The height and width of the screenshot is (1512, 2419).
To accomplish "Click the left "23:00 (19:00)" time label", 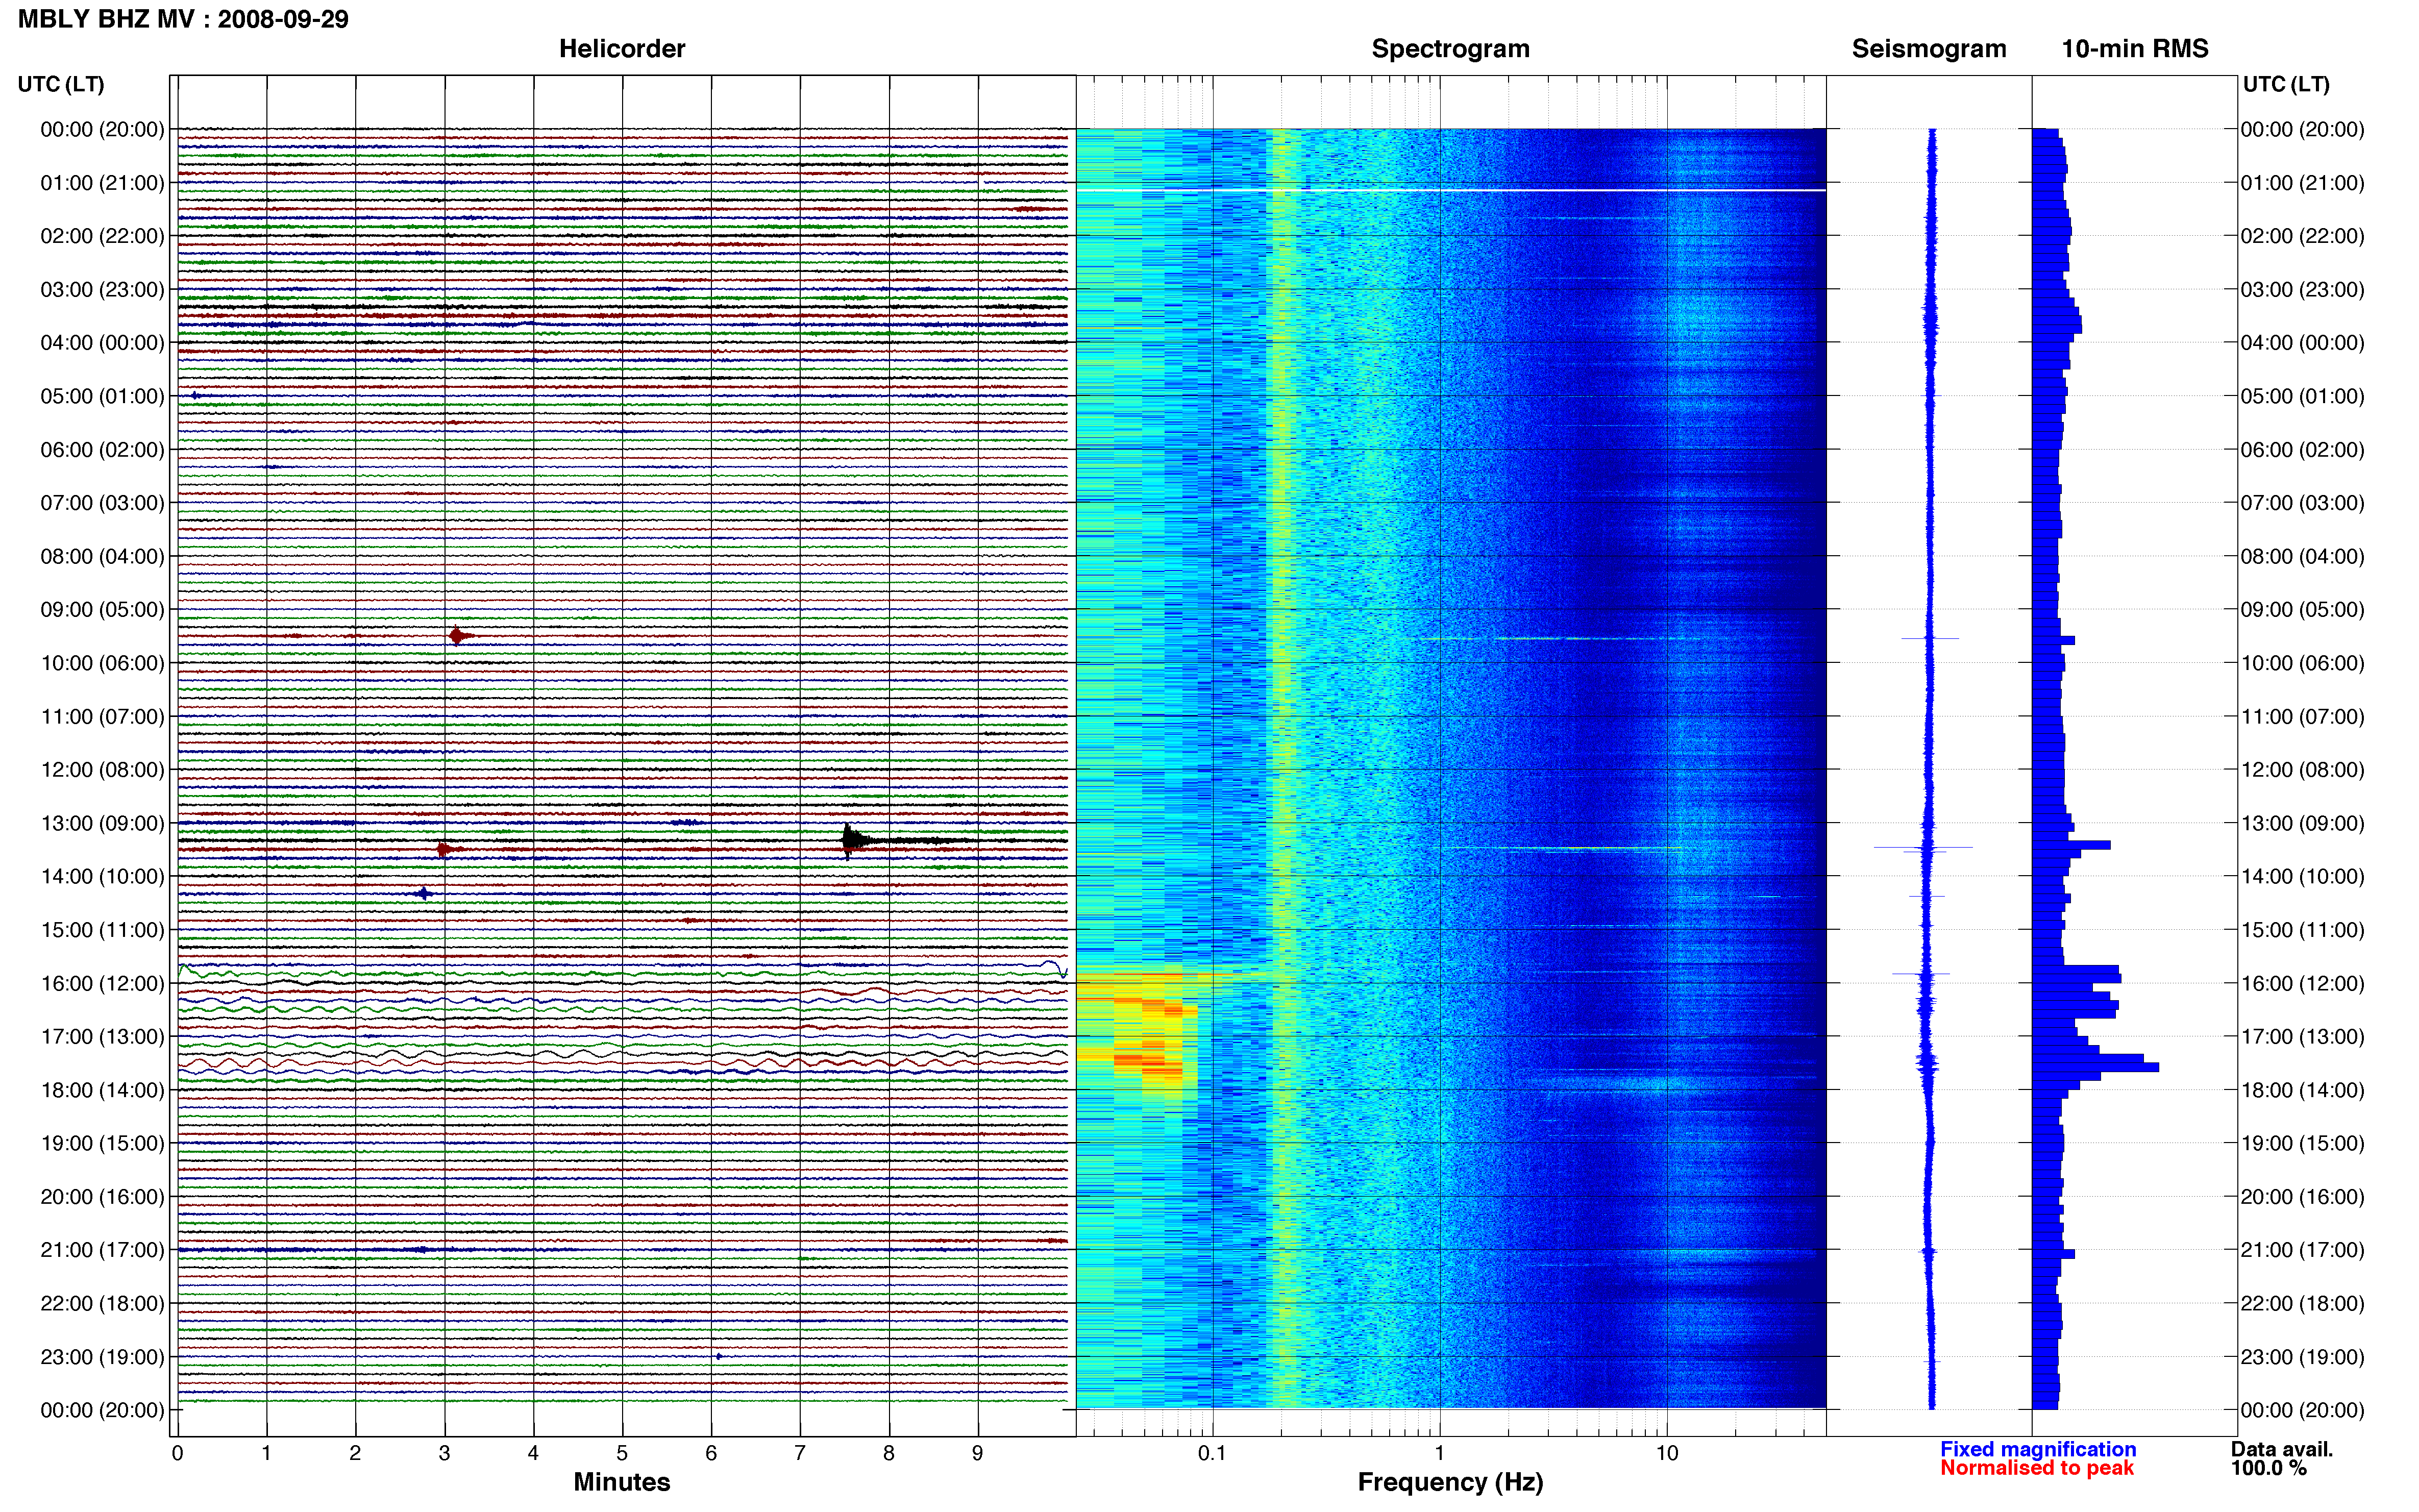I will pos(102,1357).
